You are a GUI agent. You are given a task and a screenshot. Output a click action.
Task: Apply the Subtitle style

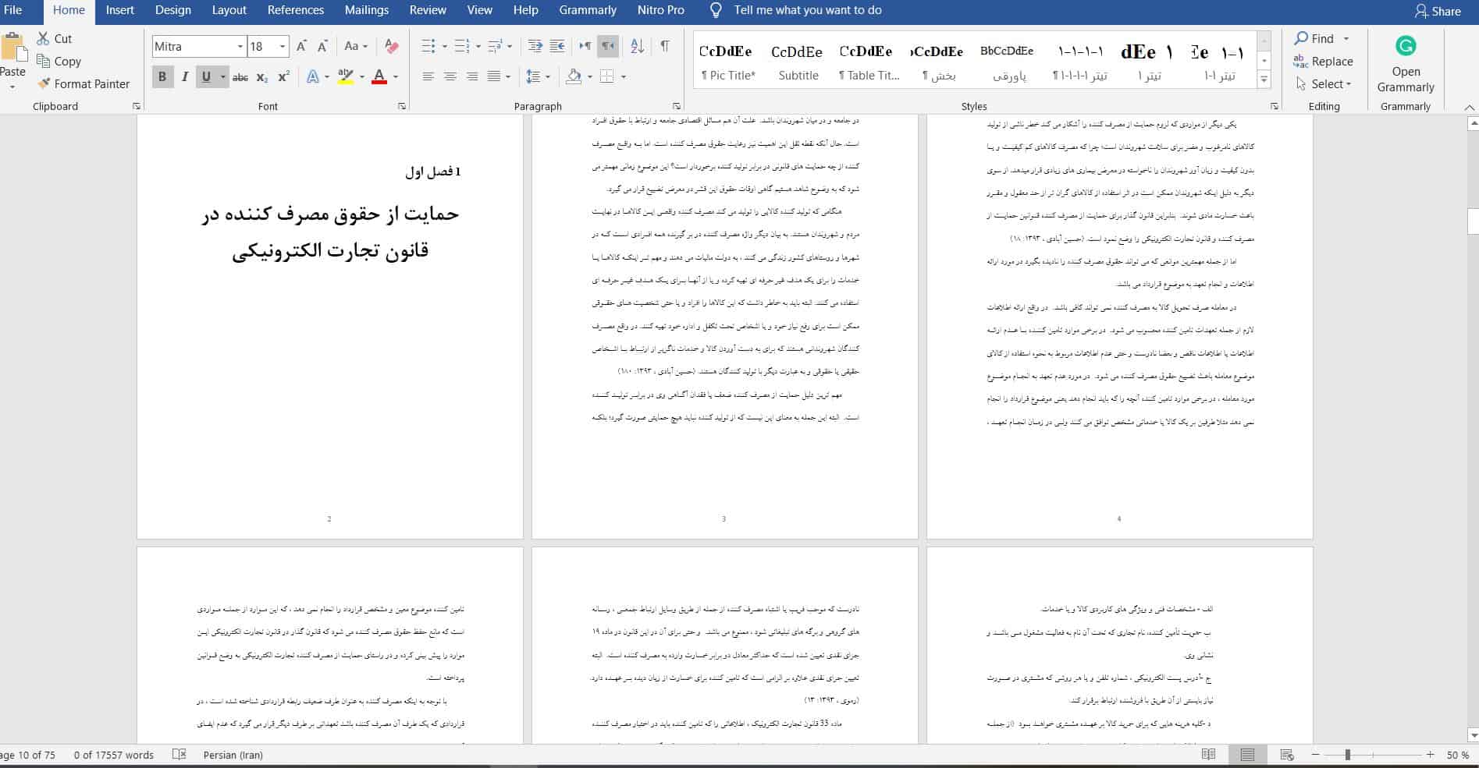[798, 62]
